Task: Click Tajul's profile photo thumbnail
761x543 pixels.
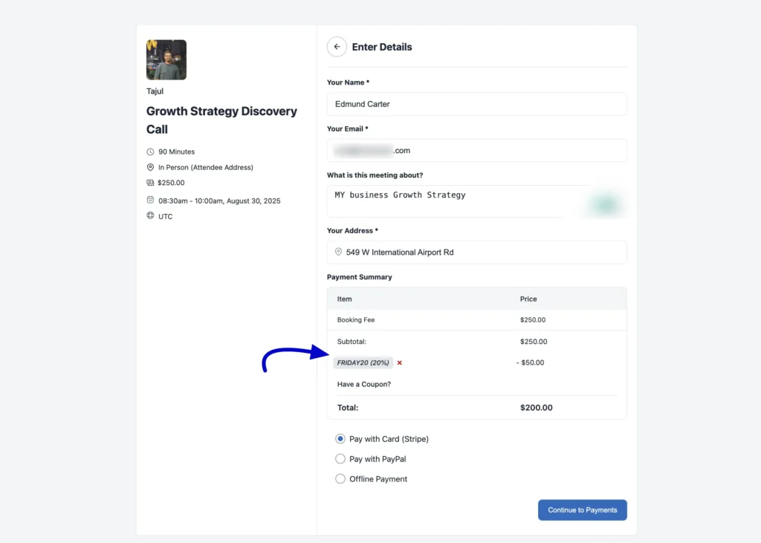Action: [166, 60]
